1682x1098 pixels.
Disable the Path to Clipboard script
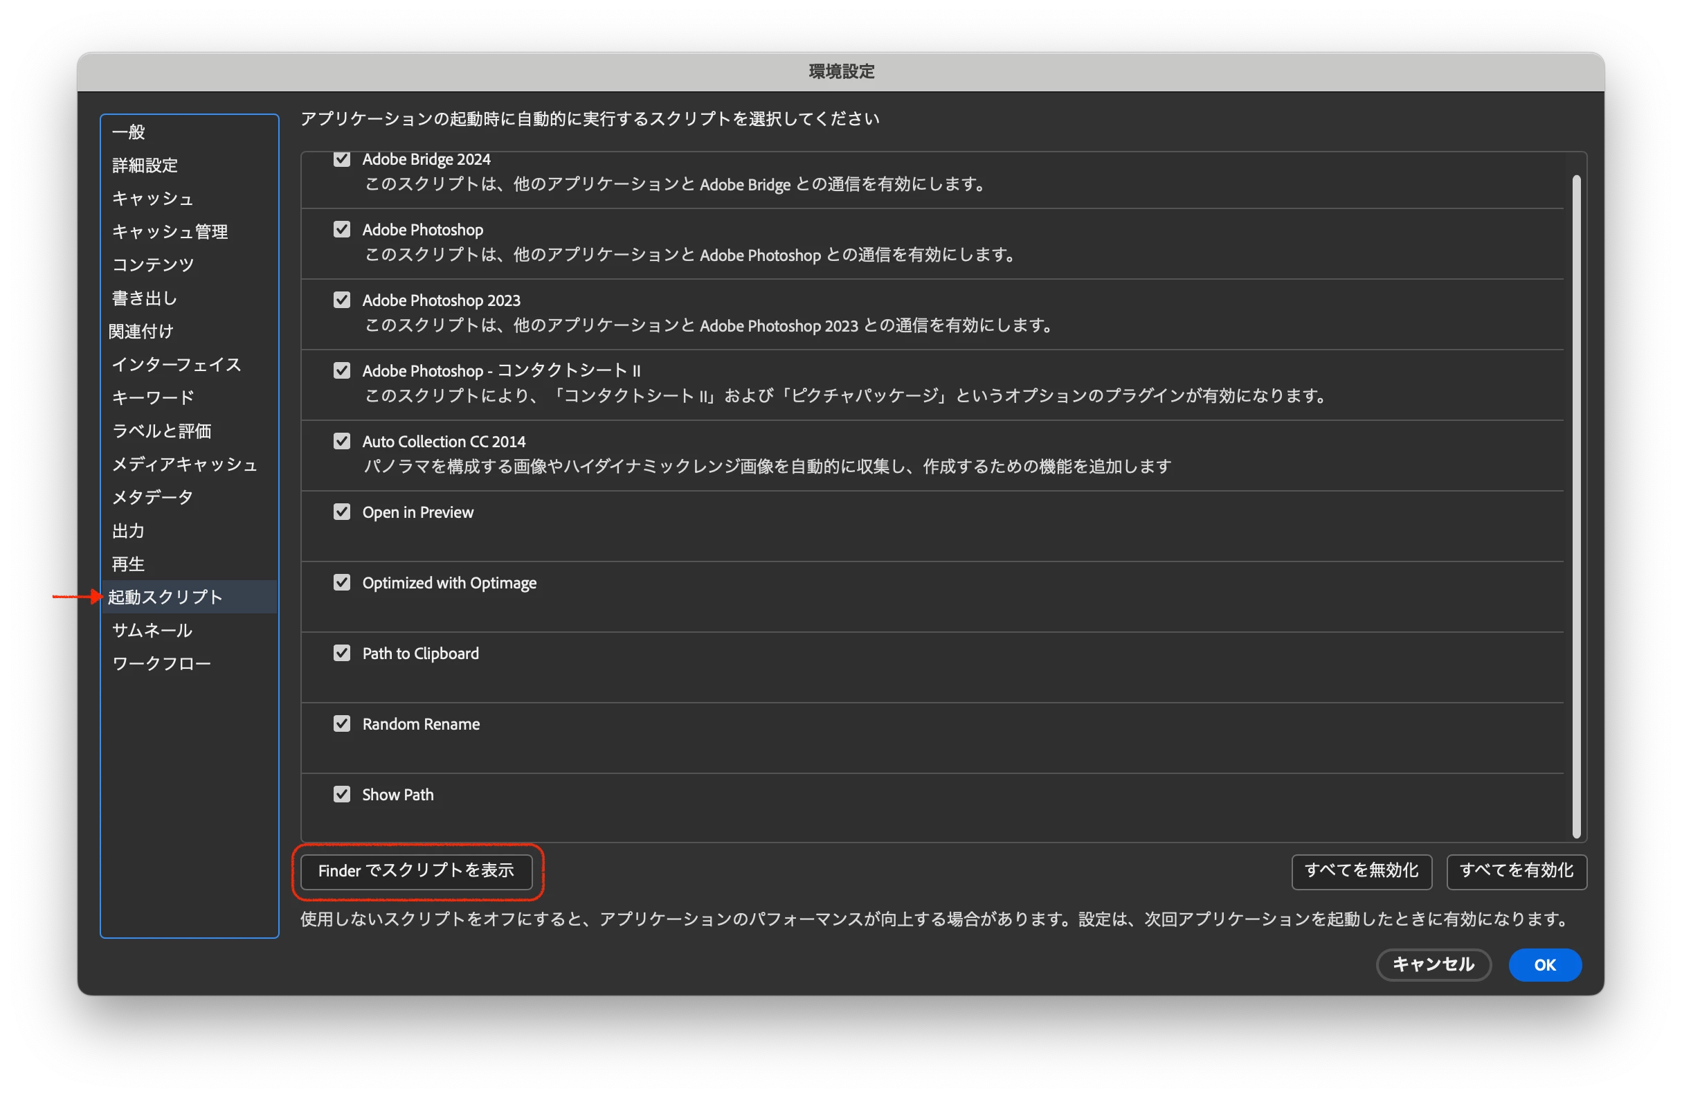[342, 654]
